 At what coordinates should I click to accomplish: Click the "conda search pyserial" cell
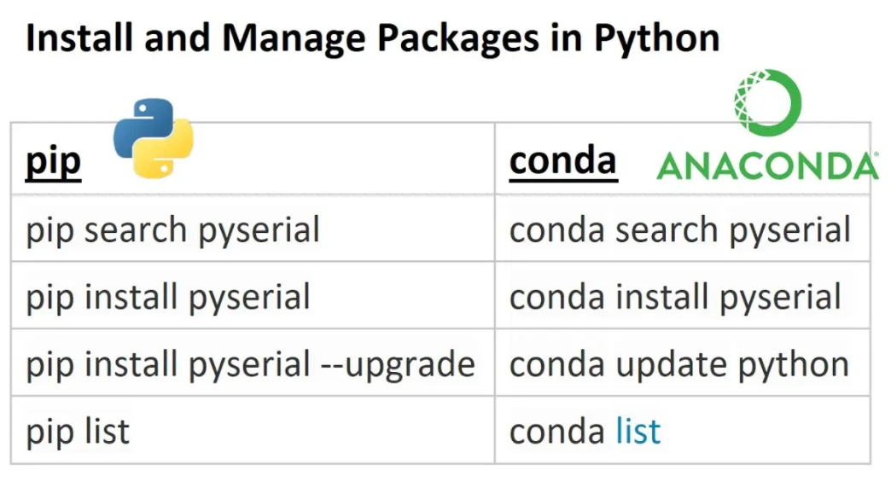coord(679,230)
